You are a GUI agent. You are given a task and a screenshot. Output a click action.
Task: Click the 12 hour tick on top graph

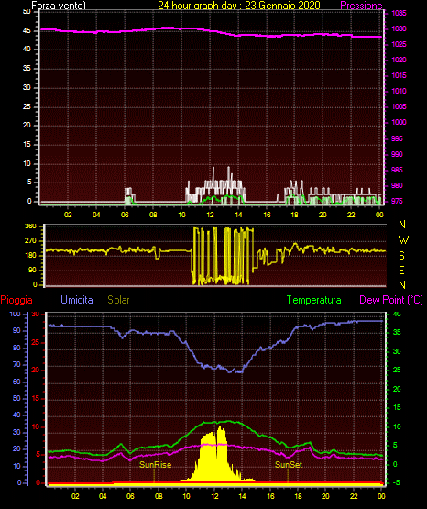[210, 215]
